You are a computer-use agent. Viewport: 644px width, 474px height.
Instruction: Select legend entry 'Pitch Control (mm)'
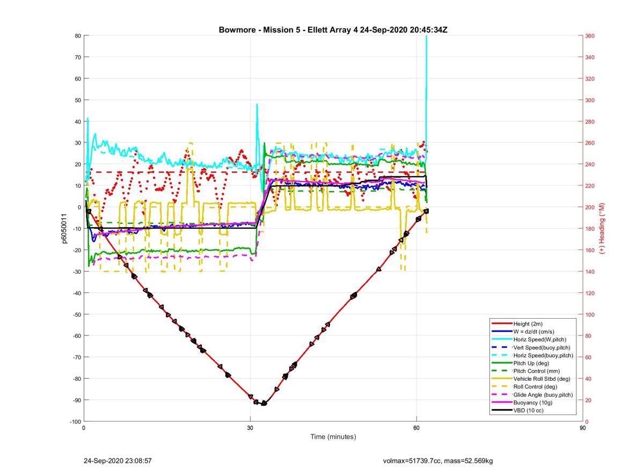pyautogui.click(x=537, y=371)
